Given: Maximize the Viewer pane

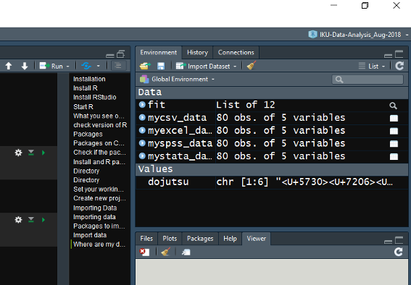Looking at the screenshot, I should 399,240.
